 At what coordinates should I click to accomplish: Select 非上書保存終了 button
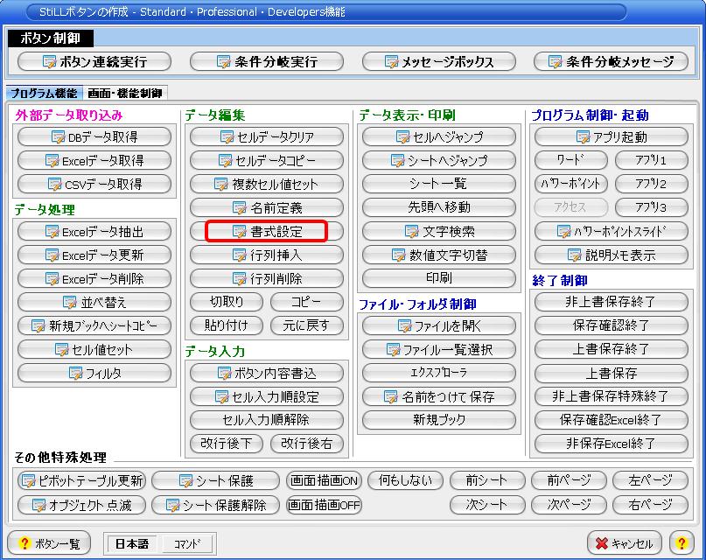[x=611, y=302]
